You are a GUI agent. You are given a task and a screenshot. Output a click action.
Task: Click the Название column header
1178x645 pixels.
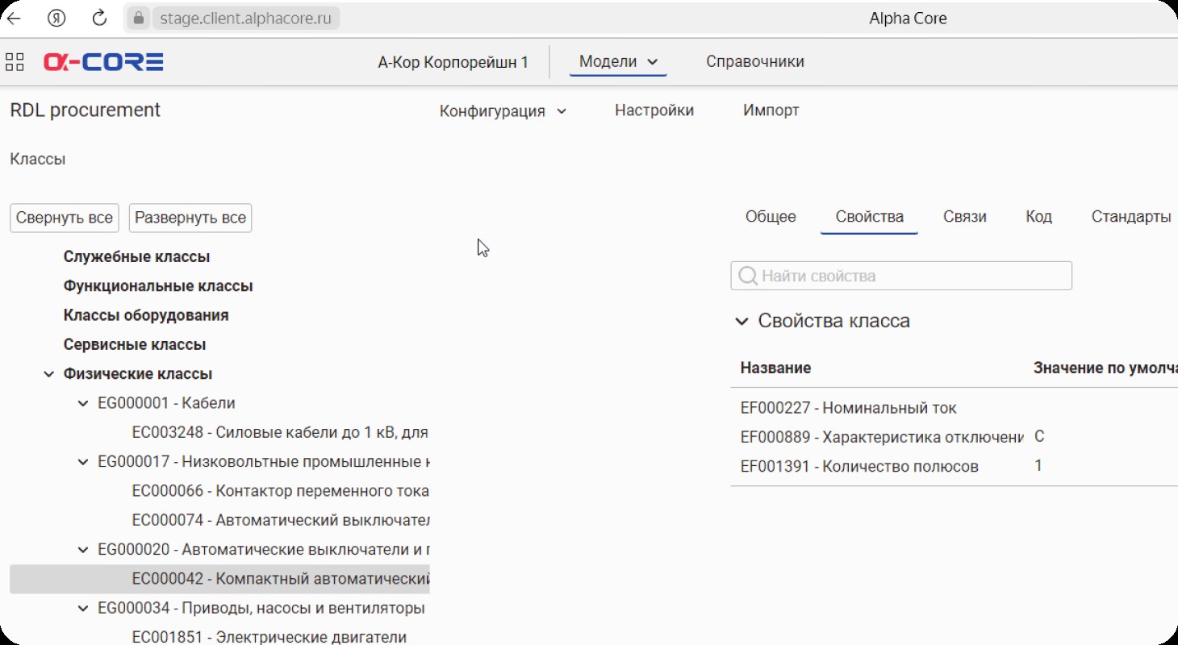775,368
